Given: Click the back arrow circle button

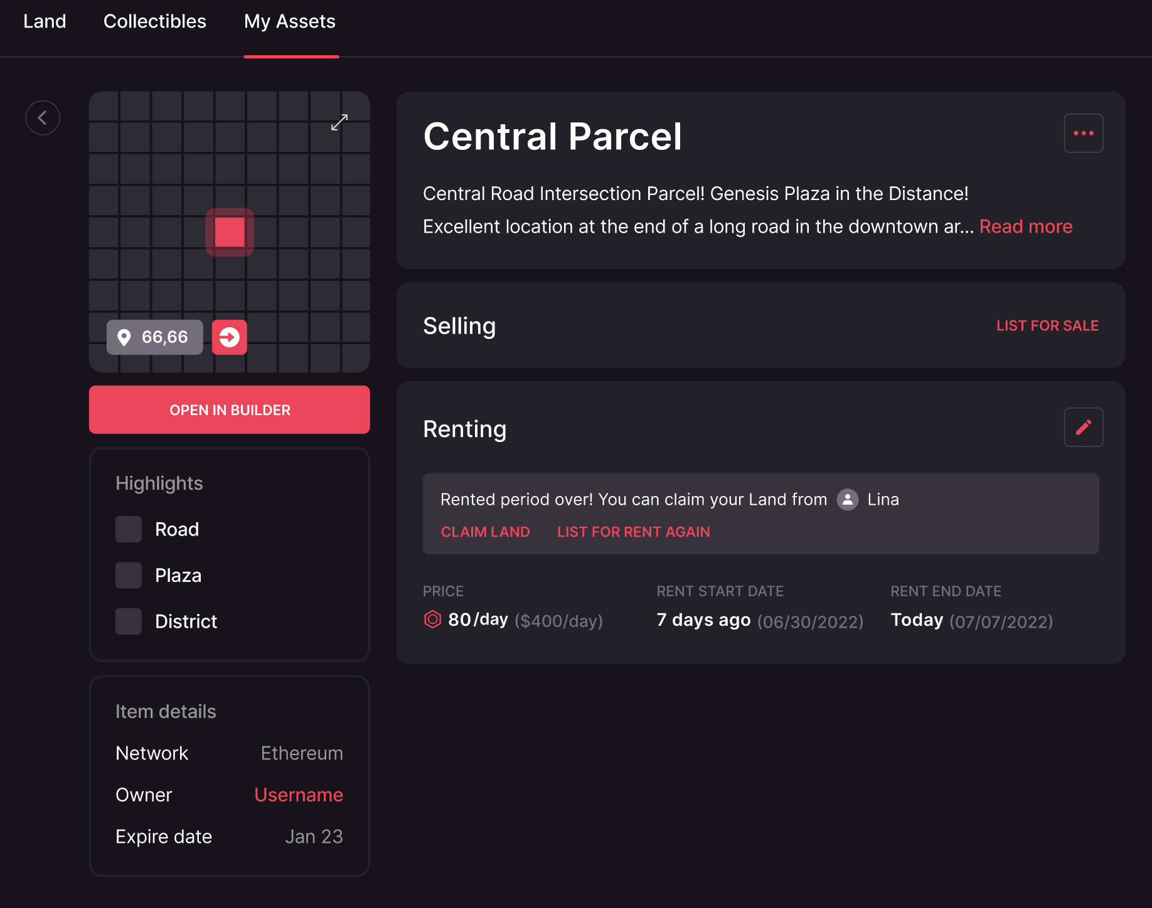Looking at the screenshot, I should (43, 118).
